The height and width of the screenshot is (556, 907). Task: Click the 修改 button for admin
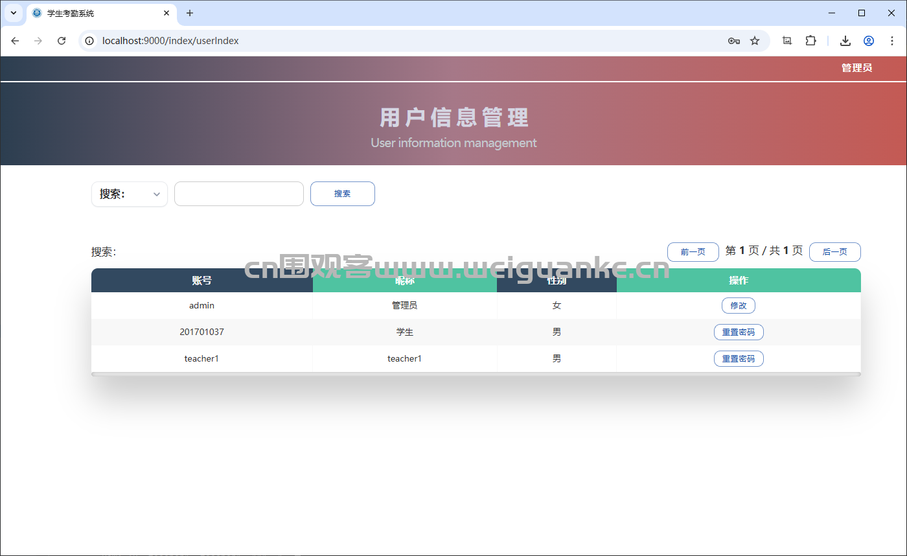click(x=739, y=306)
